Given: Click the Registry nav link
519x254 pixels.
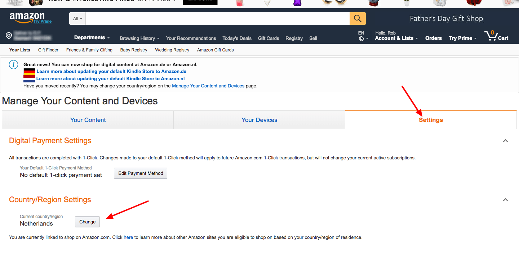Looking at the screenshot, I should click(294, 38).
